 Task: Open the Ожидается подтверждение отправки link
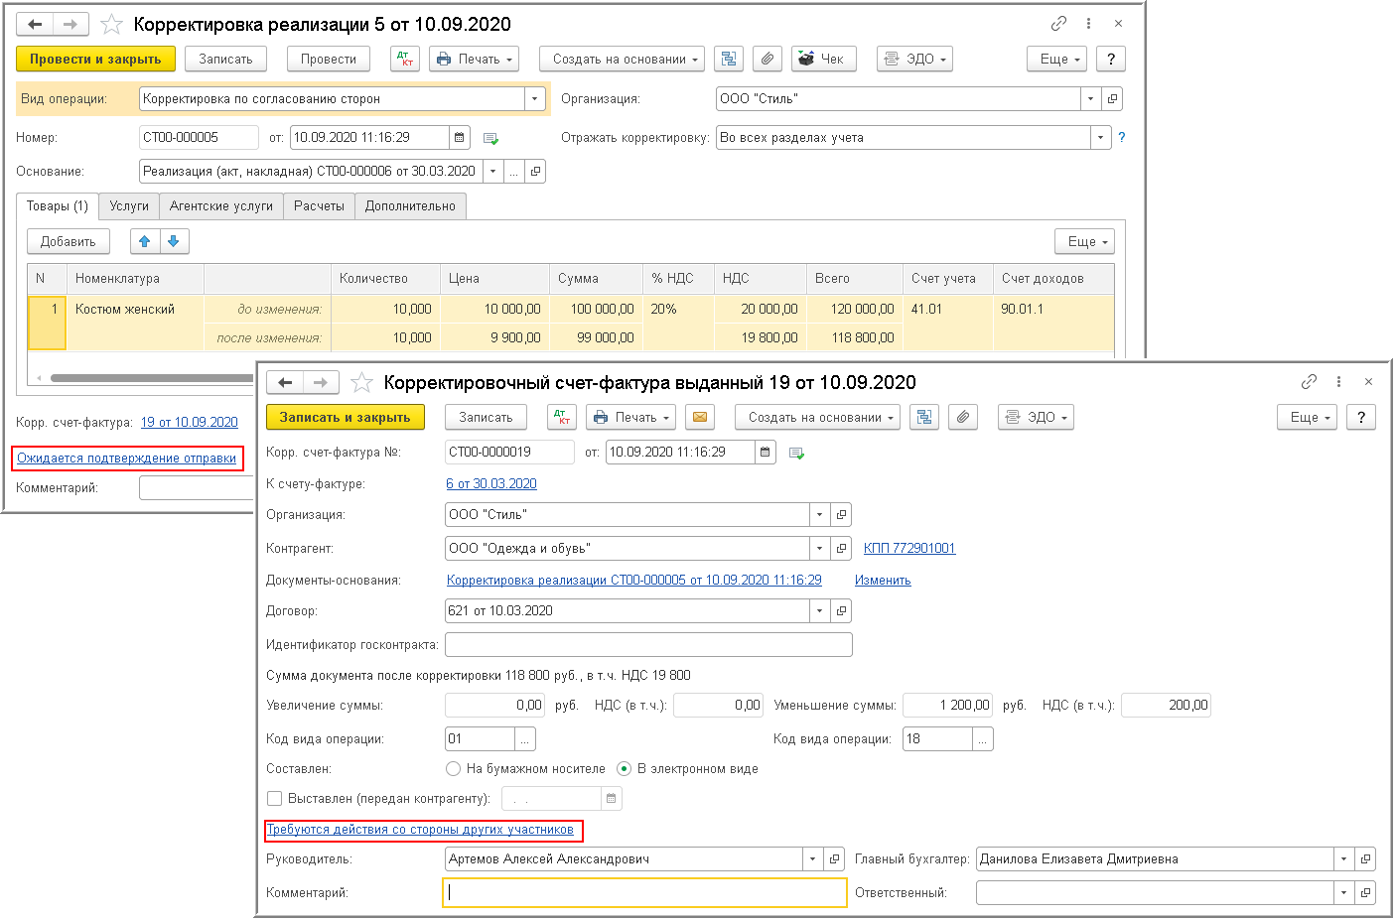[127, 459]
